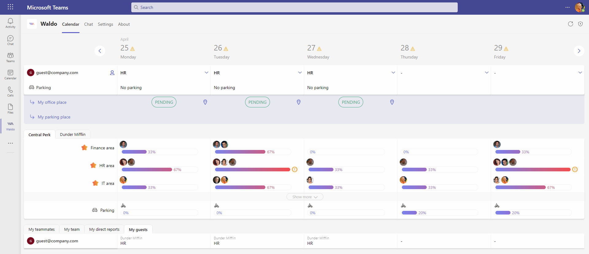Expand Monday's HR location dropdown
The height and width of the screenshot is (254, 589).
(206, 73)
